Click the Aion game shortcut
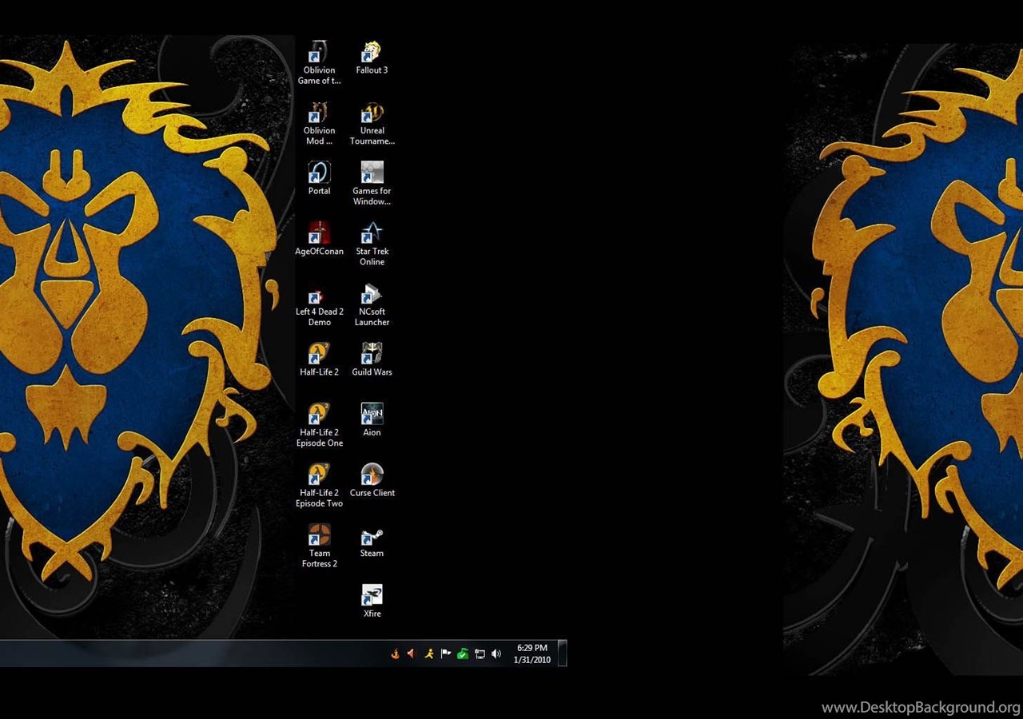The image size is (1023, 719). [372, 420]
